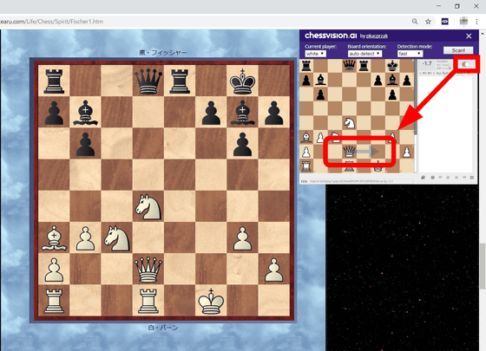Select the black pawn on b6 of large board
Image resolution: width=486 pixels, height=351 pixels.
click(85, 144)
